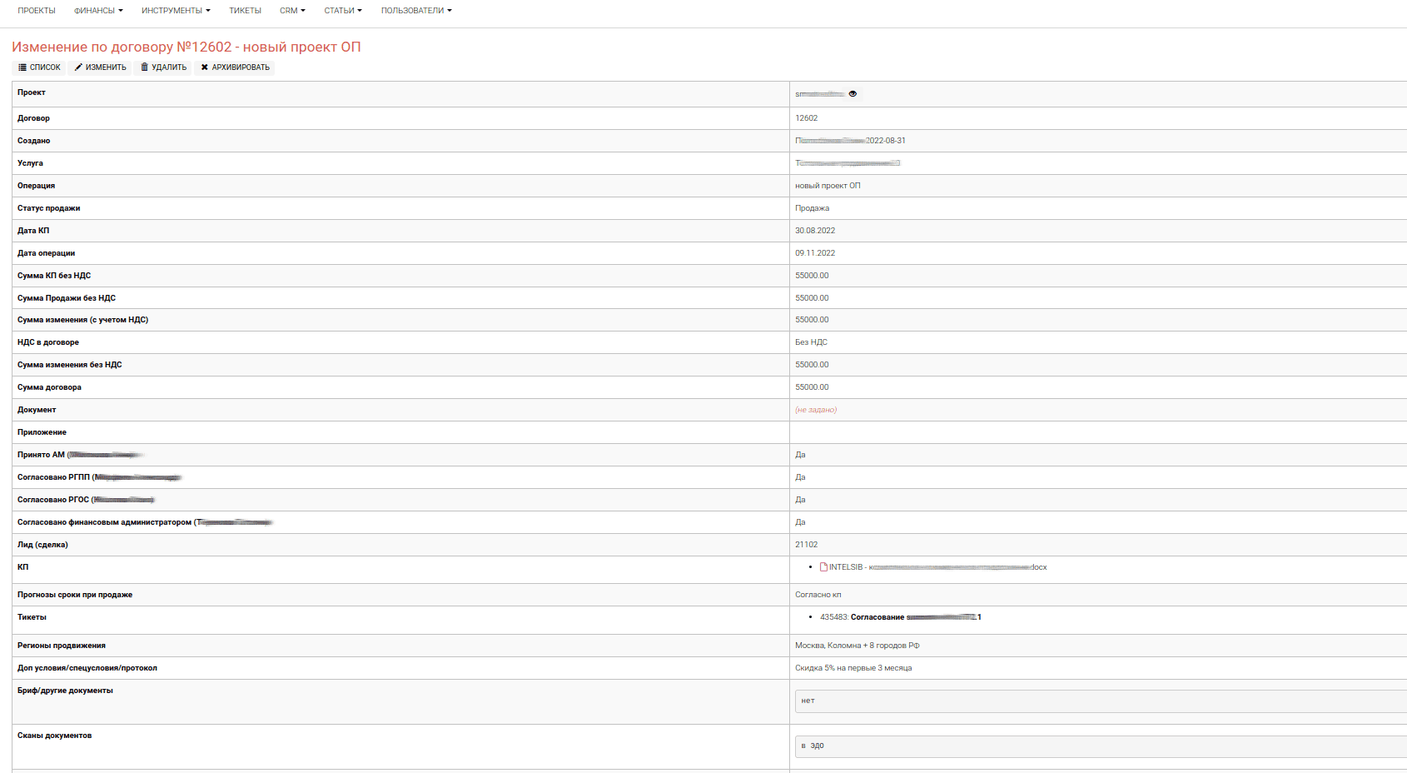The width and height of the screenshot is (1407, 773).
Task: Go to the Проекты menu item
Action: click(37, 11)
